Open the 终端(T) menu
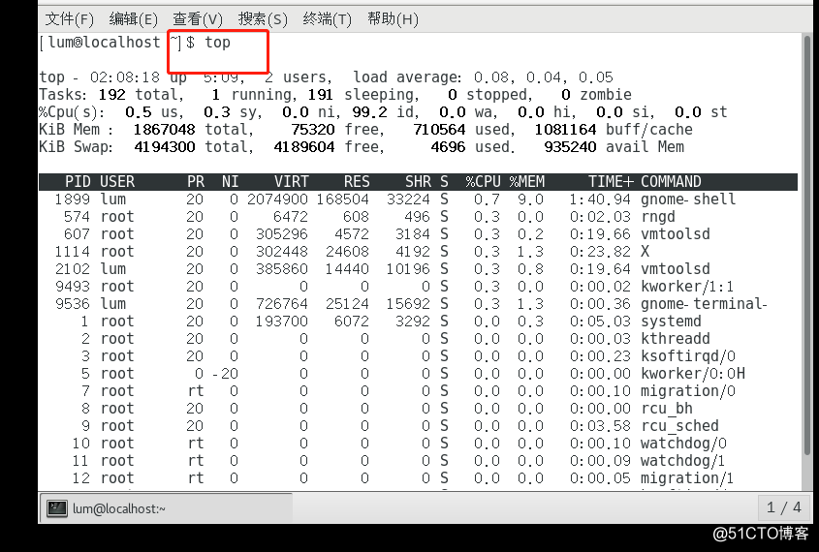Viewport: 819px width, 552px height. 327,19
